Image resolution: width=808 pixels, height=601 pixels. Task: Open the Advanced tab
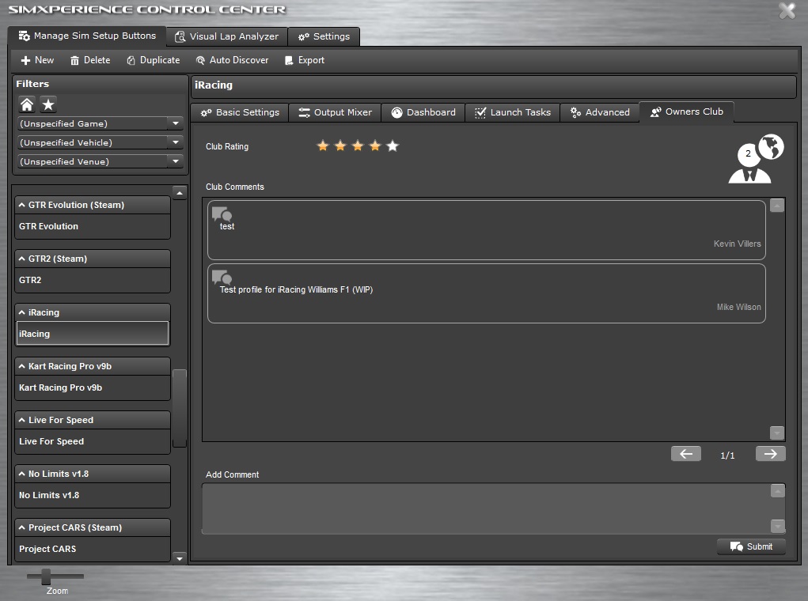coord(600,112)
